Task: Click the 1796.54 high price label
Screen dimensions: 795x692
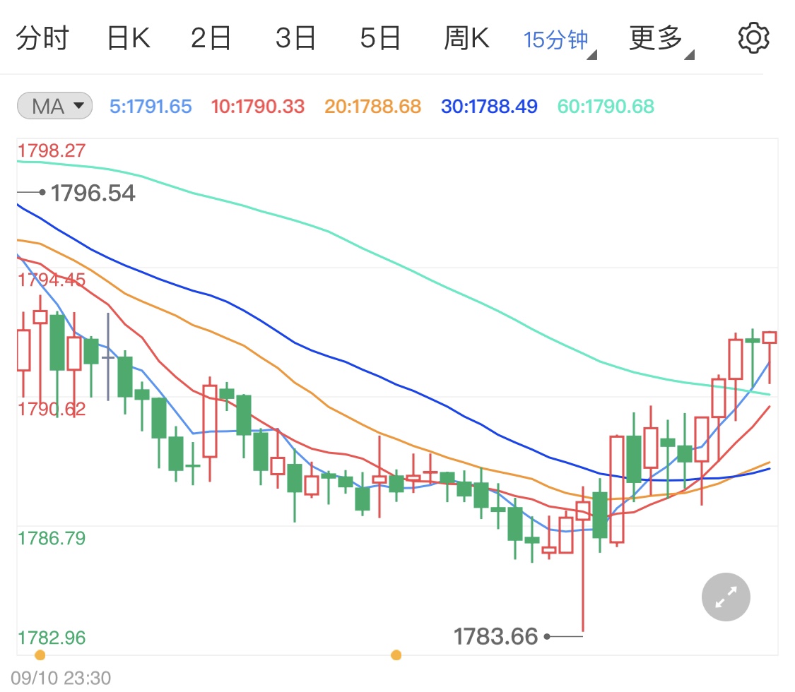Action: 93,193
